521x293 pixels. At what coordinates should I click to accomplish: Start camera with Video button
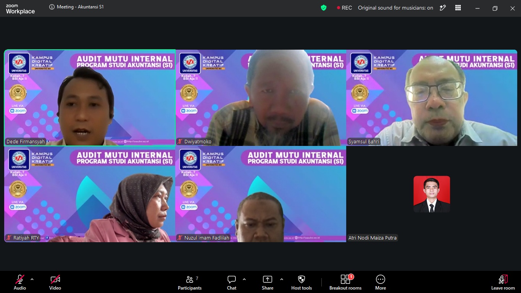pos(55,282)
